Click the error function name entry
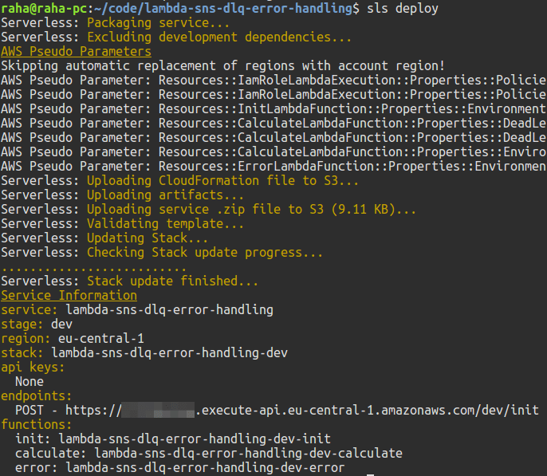The height and width of the screenshot is (476, 547). pos(180,467)
